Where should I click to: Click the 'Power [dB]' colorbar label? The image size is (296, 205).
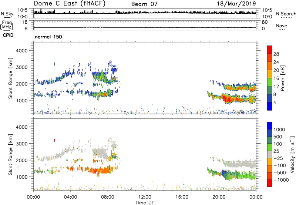coord(282,78)
